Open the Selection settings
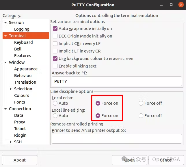The height and width of the screenshot is (167, 186). pos(23,89)
